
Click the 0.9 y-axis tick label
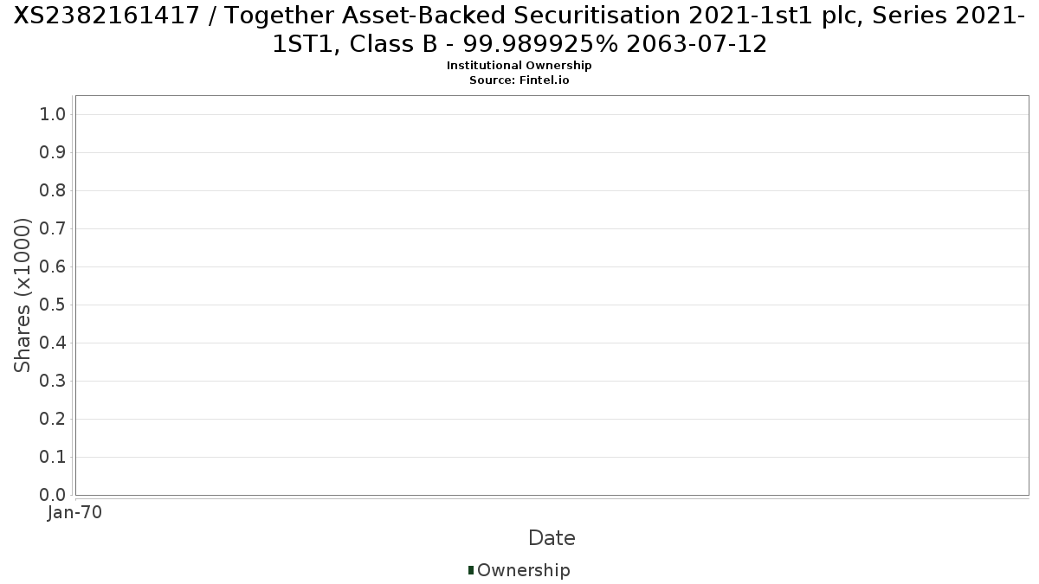[54, 152]
